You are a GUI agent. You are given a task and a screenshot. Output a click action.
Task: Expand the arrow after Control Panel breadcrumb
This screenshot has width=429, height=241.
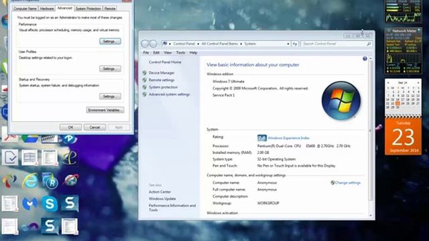tap(198, 44)
